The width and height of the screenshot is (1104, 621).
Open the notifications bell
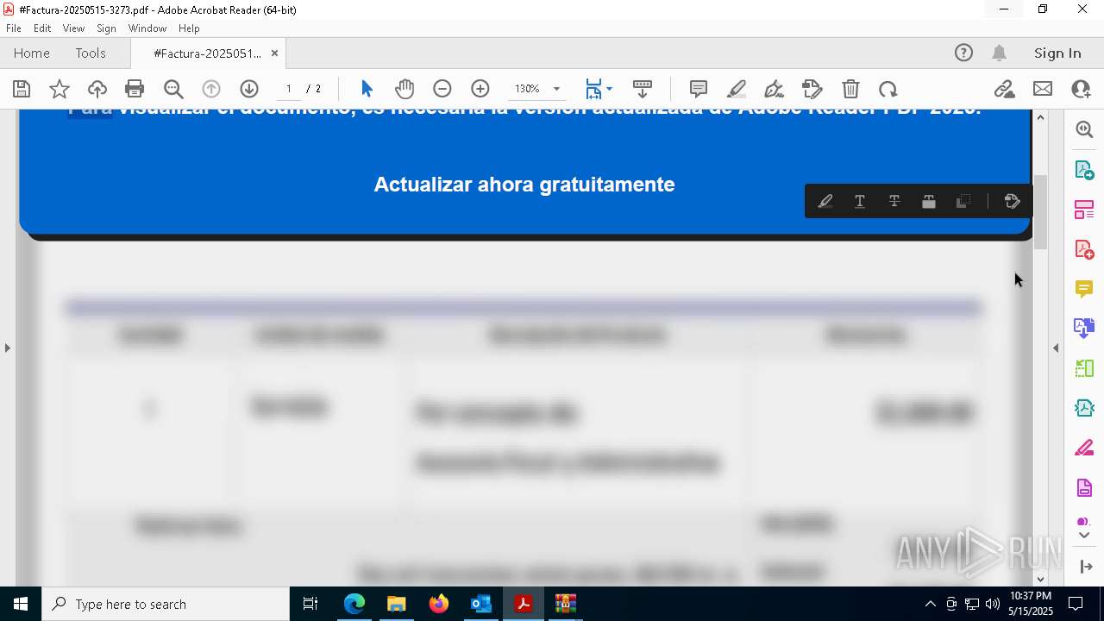(999, 53)
